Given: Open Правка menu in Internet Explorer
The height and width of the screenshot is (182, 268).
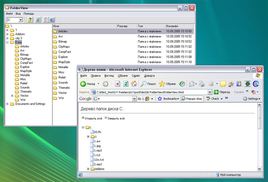Looking at the screenshot, I should (x=96, y=76).
